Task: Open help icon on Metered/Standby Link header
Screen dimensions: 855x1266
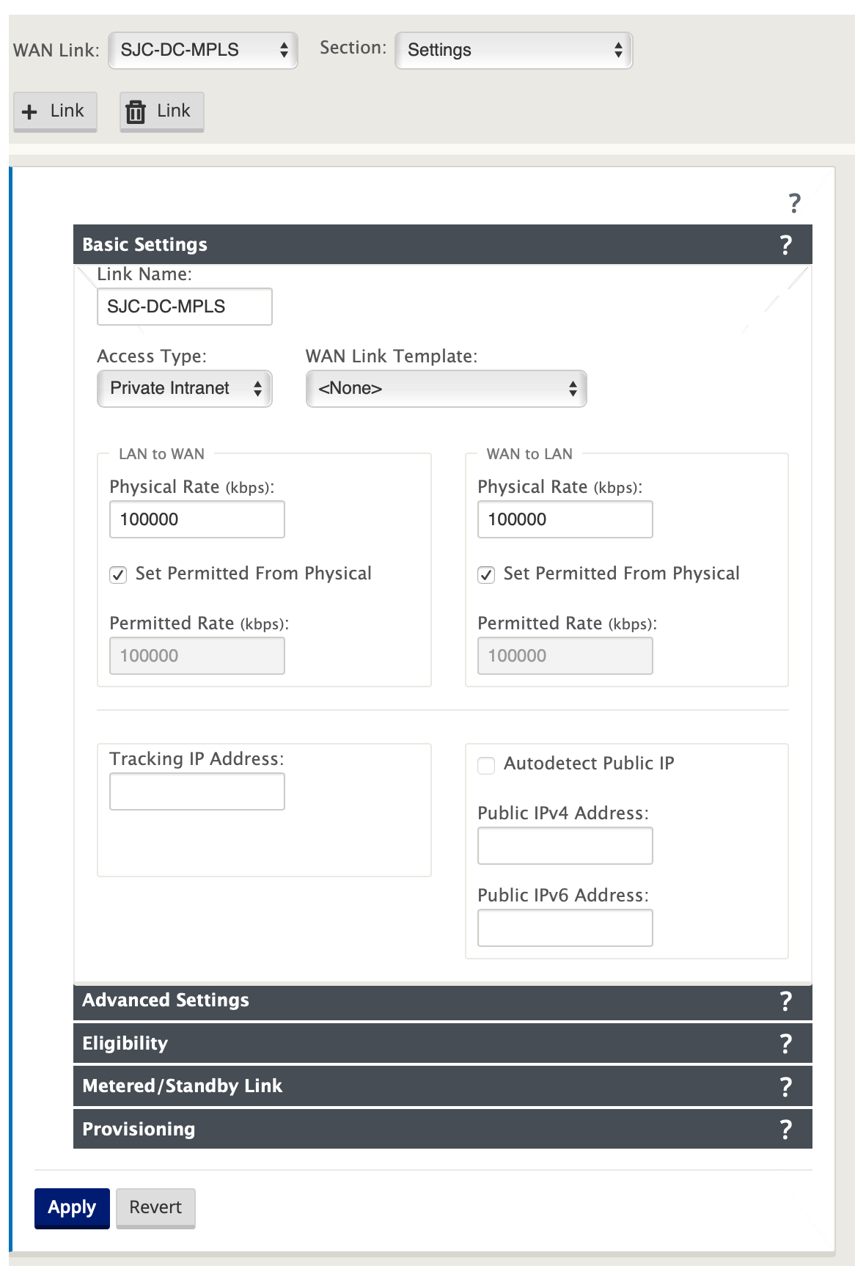Action: 785,1086
